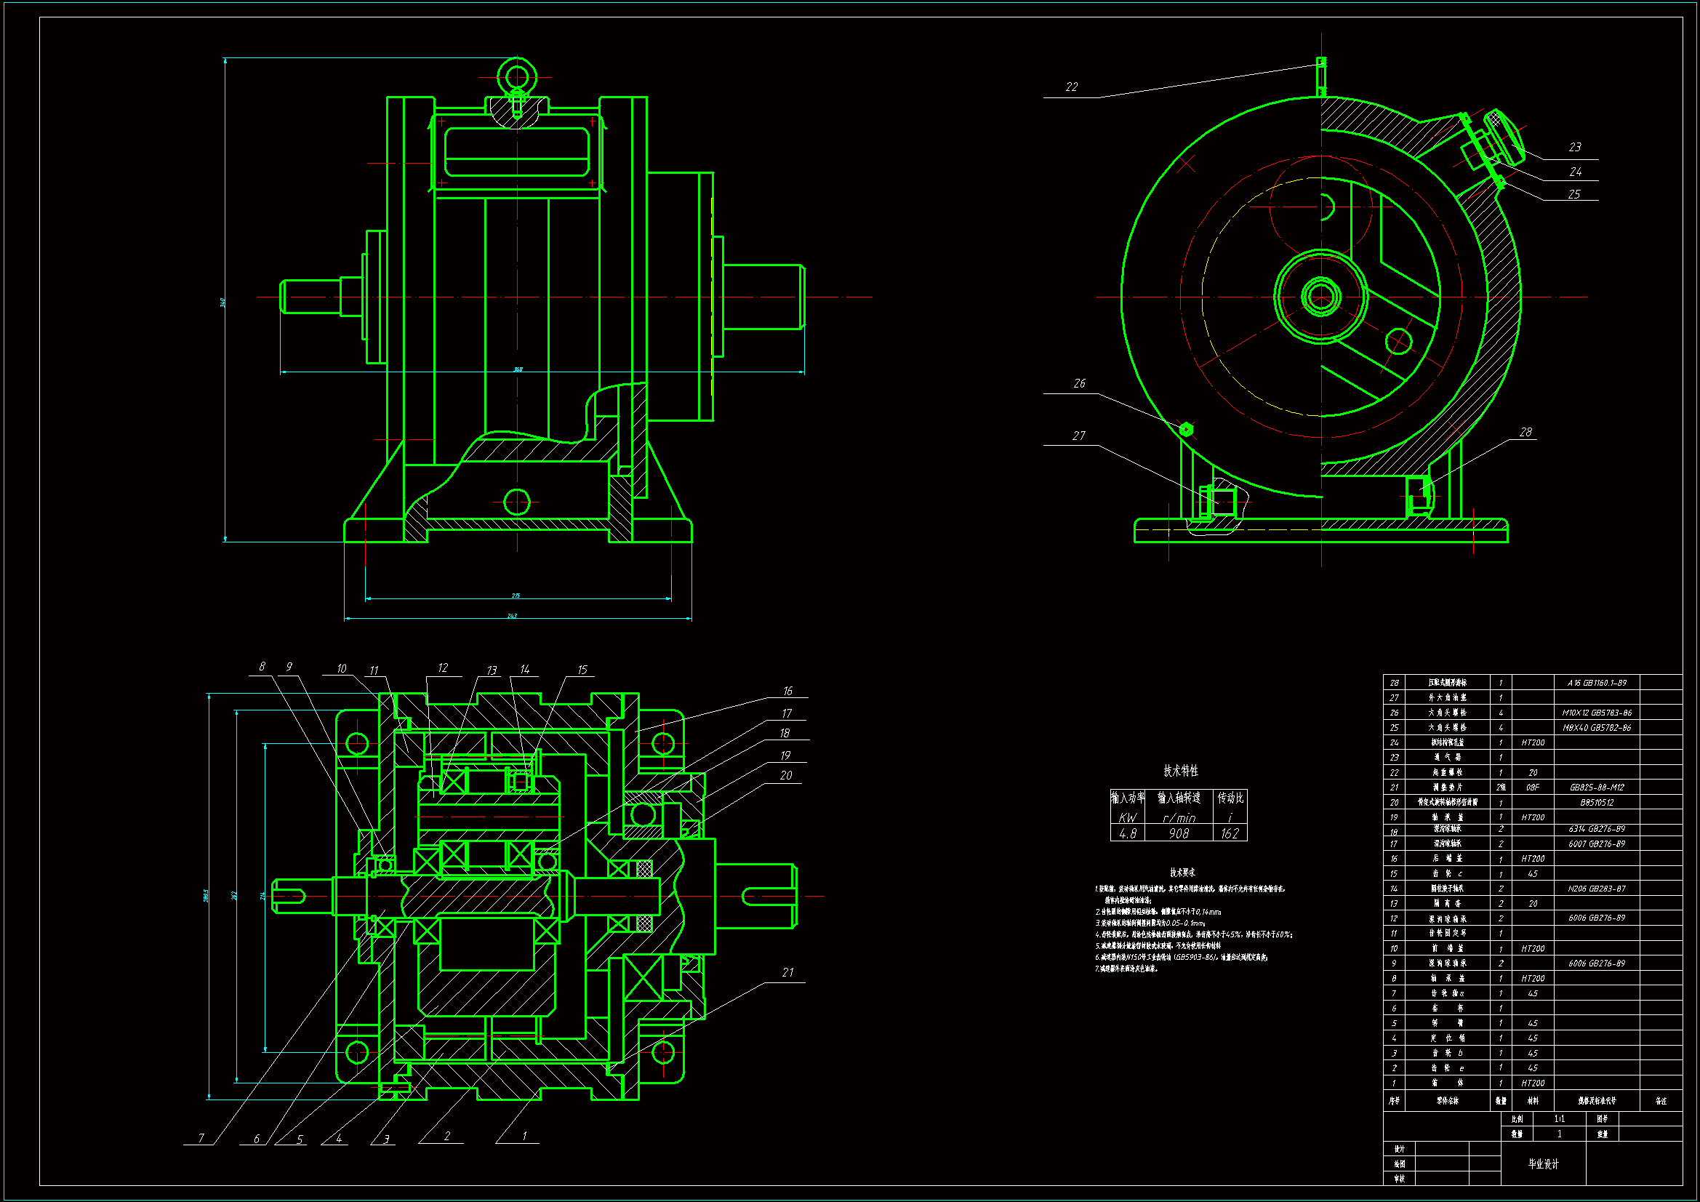Viewport: 1700px width, 1202px height.
Task: Click part callout number 1 at bottom
Action: click(x=524, y=1136)
